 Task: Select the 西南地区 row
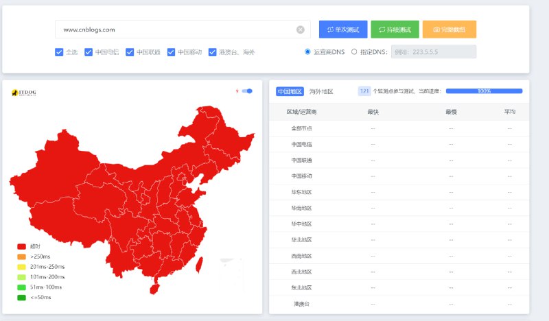click(399, 256)
